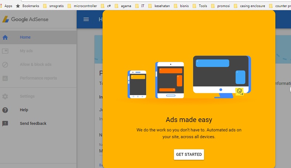This screenshot has width=291, height=168.
Task: Click the Allow & block ads icon
Action: 5,64
